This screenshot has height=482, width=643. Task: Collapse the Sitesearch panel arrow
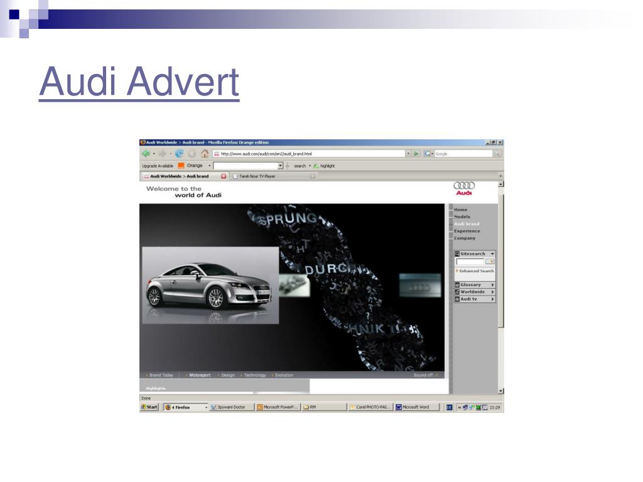click(492, 254)
